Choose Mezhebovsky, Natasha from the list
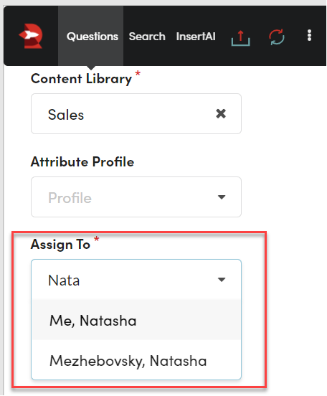The image size is (327, 396). click(x=136, y=360)
